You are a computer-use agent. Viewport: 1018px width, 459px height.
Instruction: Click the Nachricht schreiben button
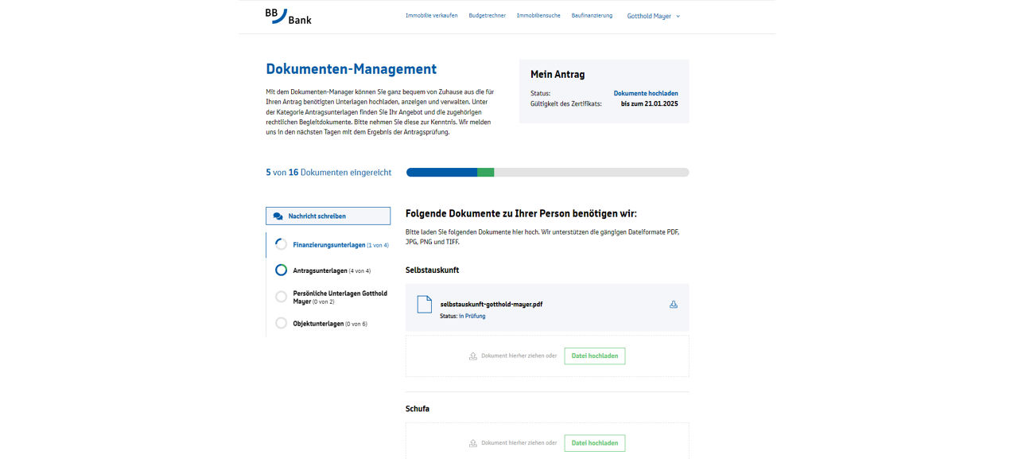click(x=328, y=216)
